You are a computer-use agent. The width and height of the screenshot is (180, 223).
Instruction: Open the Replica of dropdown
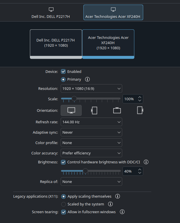pyautogui.click(x=91, y=182)
